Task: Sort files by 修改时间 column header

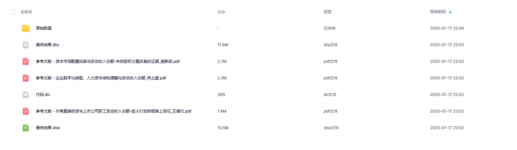Action: 438,12
